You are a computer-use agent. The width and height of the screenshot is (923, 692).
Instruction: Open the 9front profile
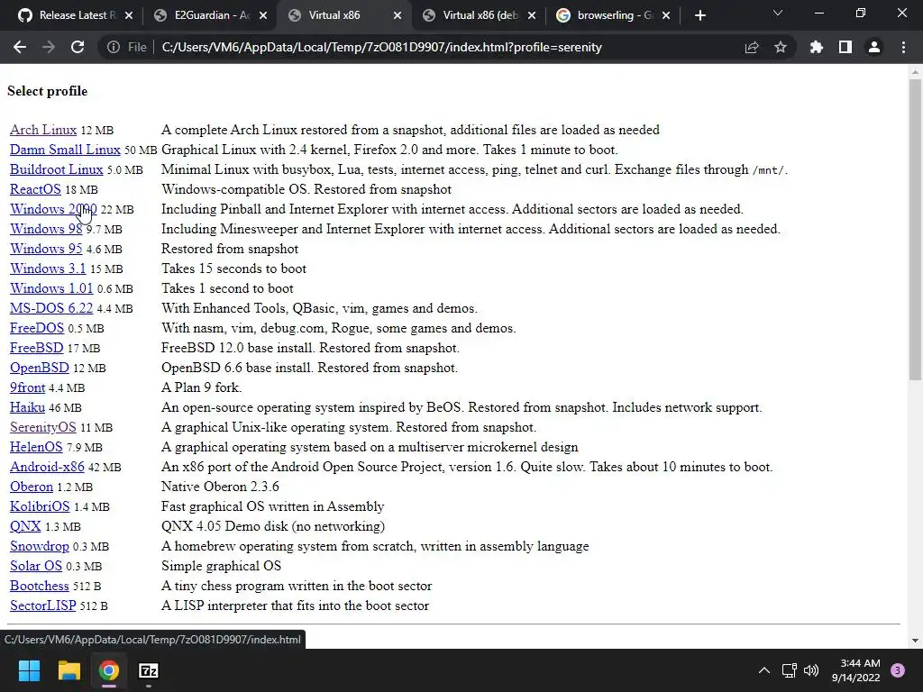(x=27, y=387)
